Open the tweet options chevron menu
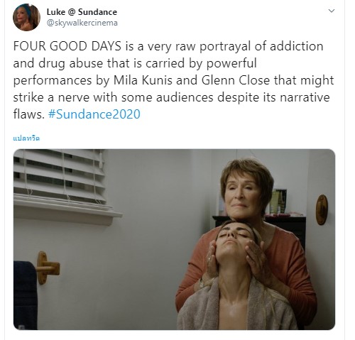The width and height of the screenshot is (355, 340). point(332,11)
